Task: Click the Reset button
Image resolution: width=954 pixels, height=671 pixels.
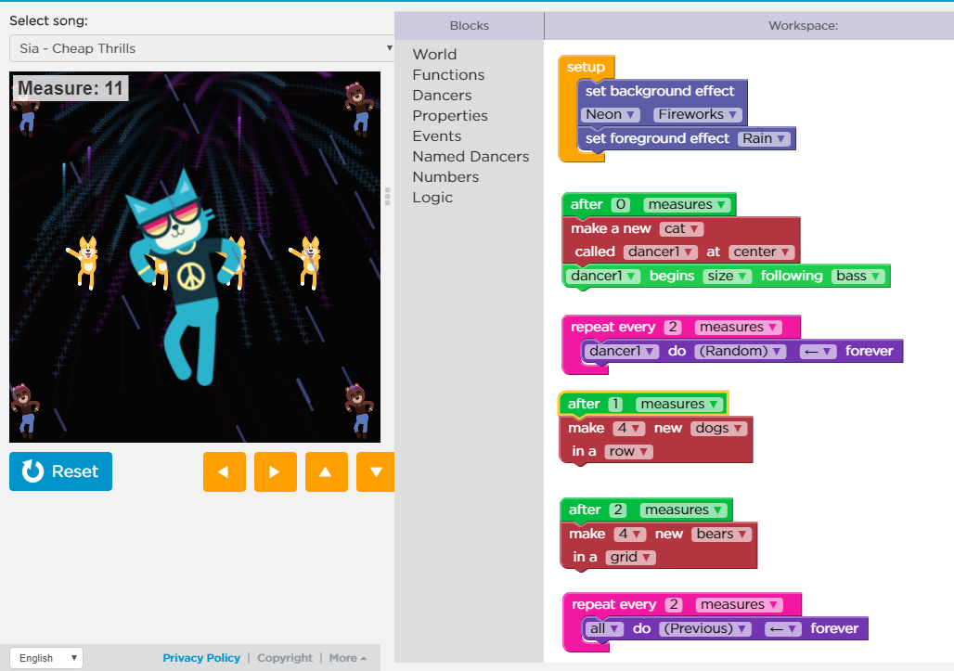Action: click(61, 471)
